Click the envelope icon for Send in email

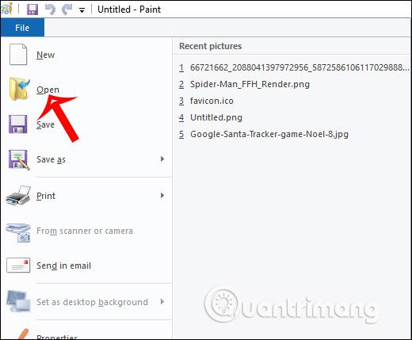click(18, 266)
